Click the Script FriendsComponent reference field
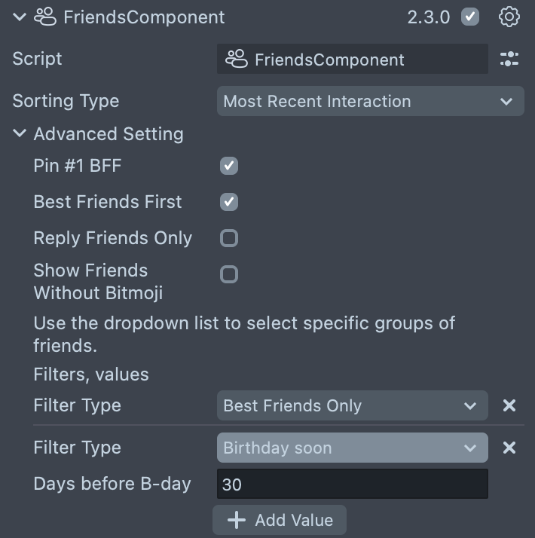This screenshot has height=538, width=535. point(352,60)
